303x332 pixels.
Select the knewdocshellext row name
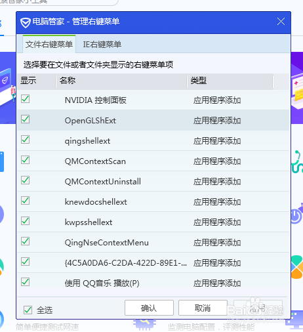pyautogui.click(x=96, y=202)
